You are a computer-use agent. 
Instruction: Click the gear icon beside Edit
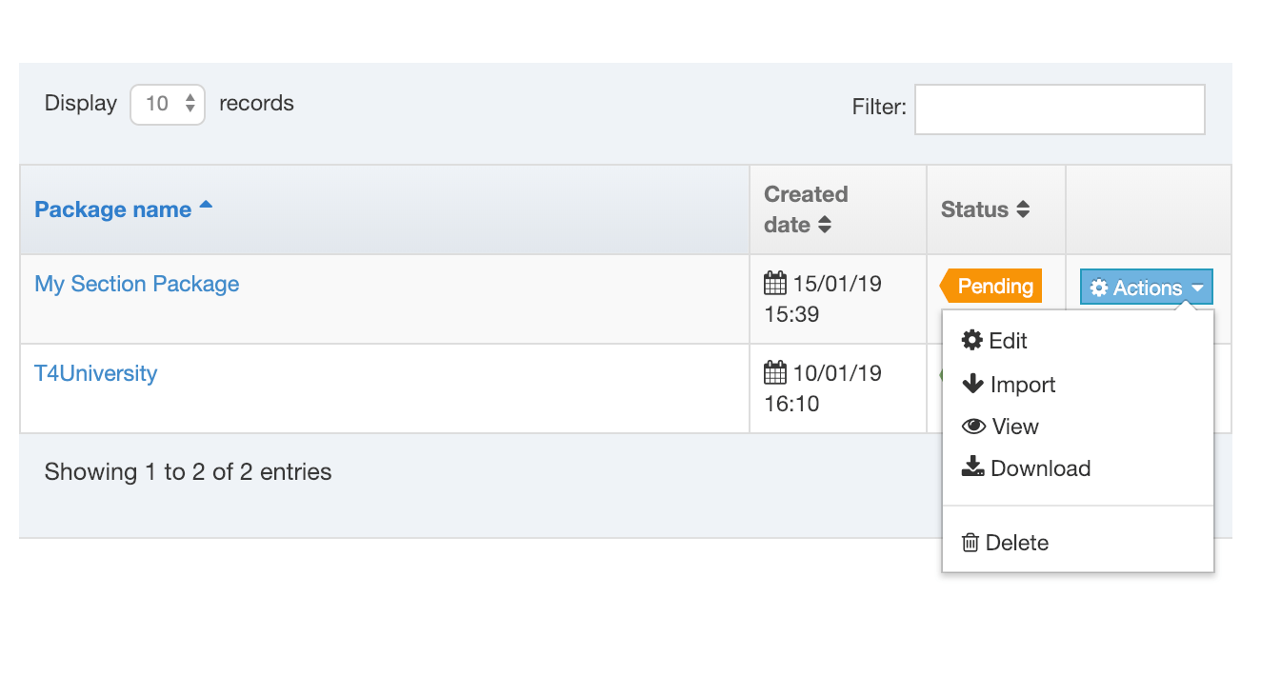point(972,341)
